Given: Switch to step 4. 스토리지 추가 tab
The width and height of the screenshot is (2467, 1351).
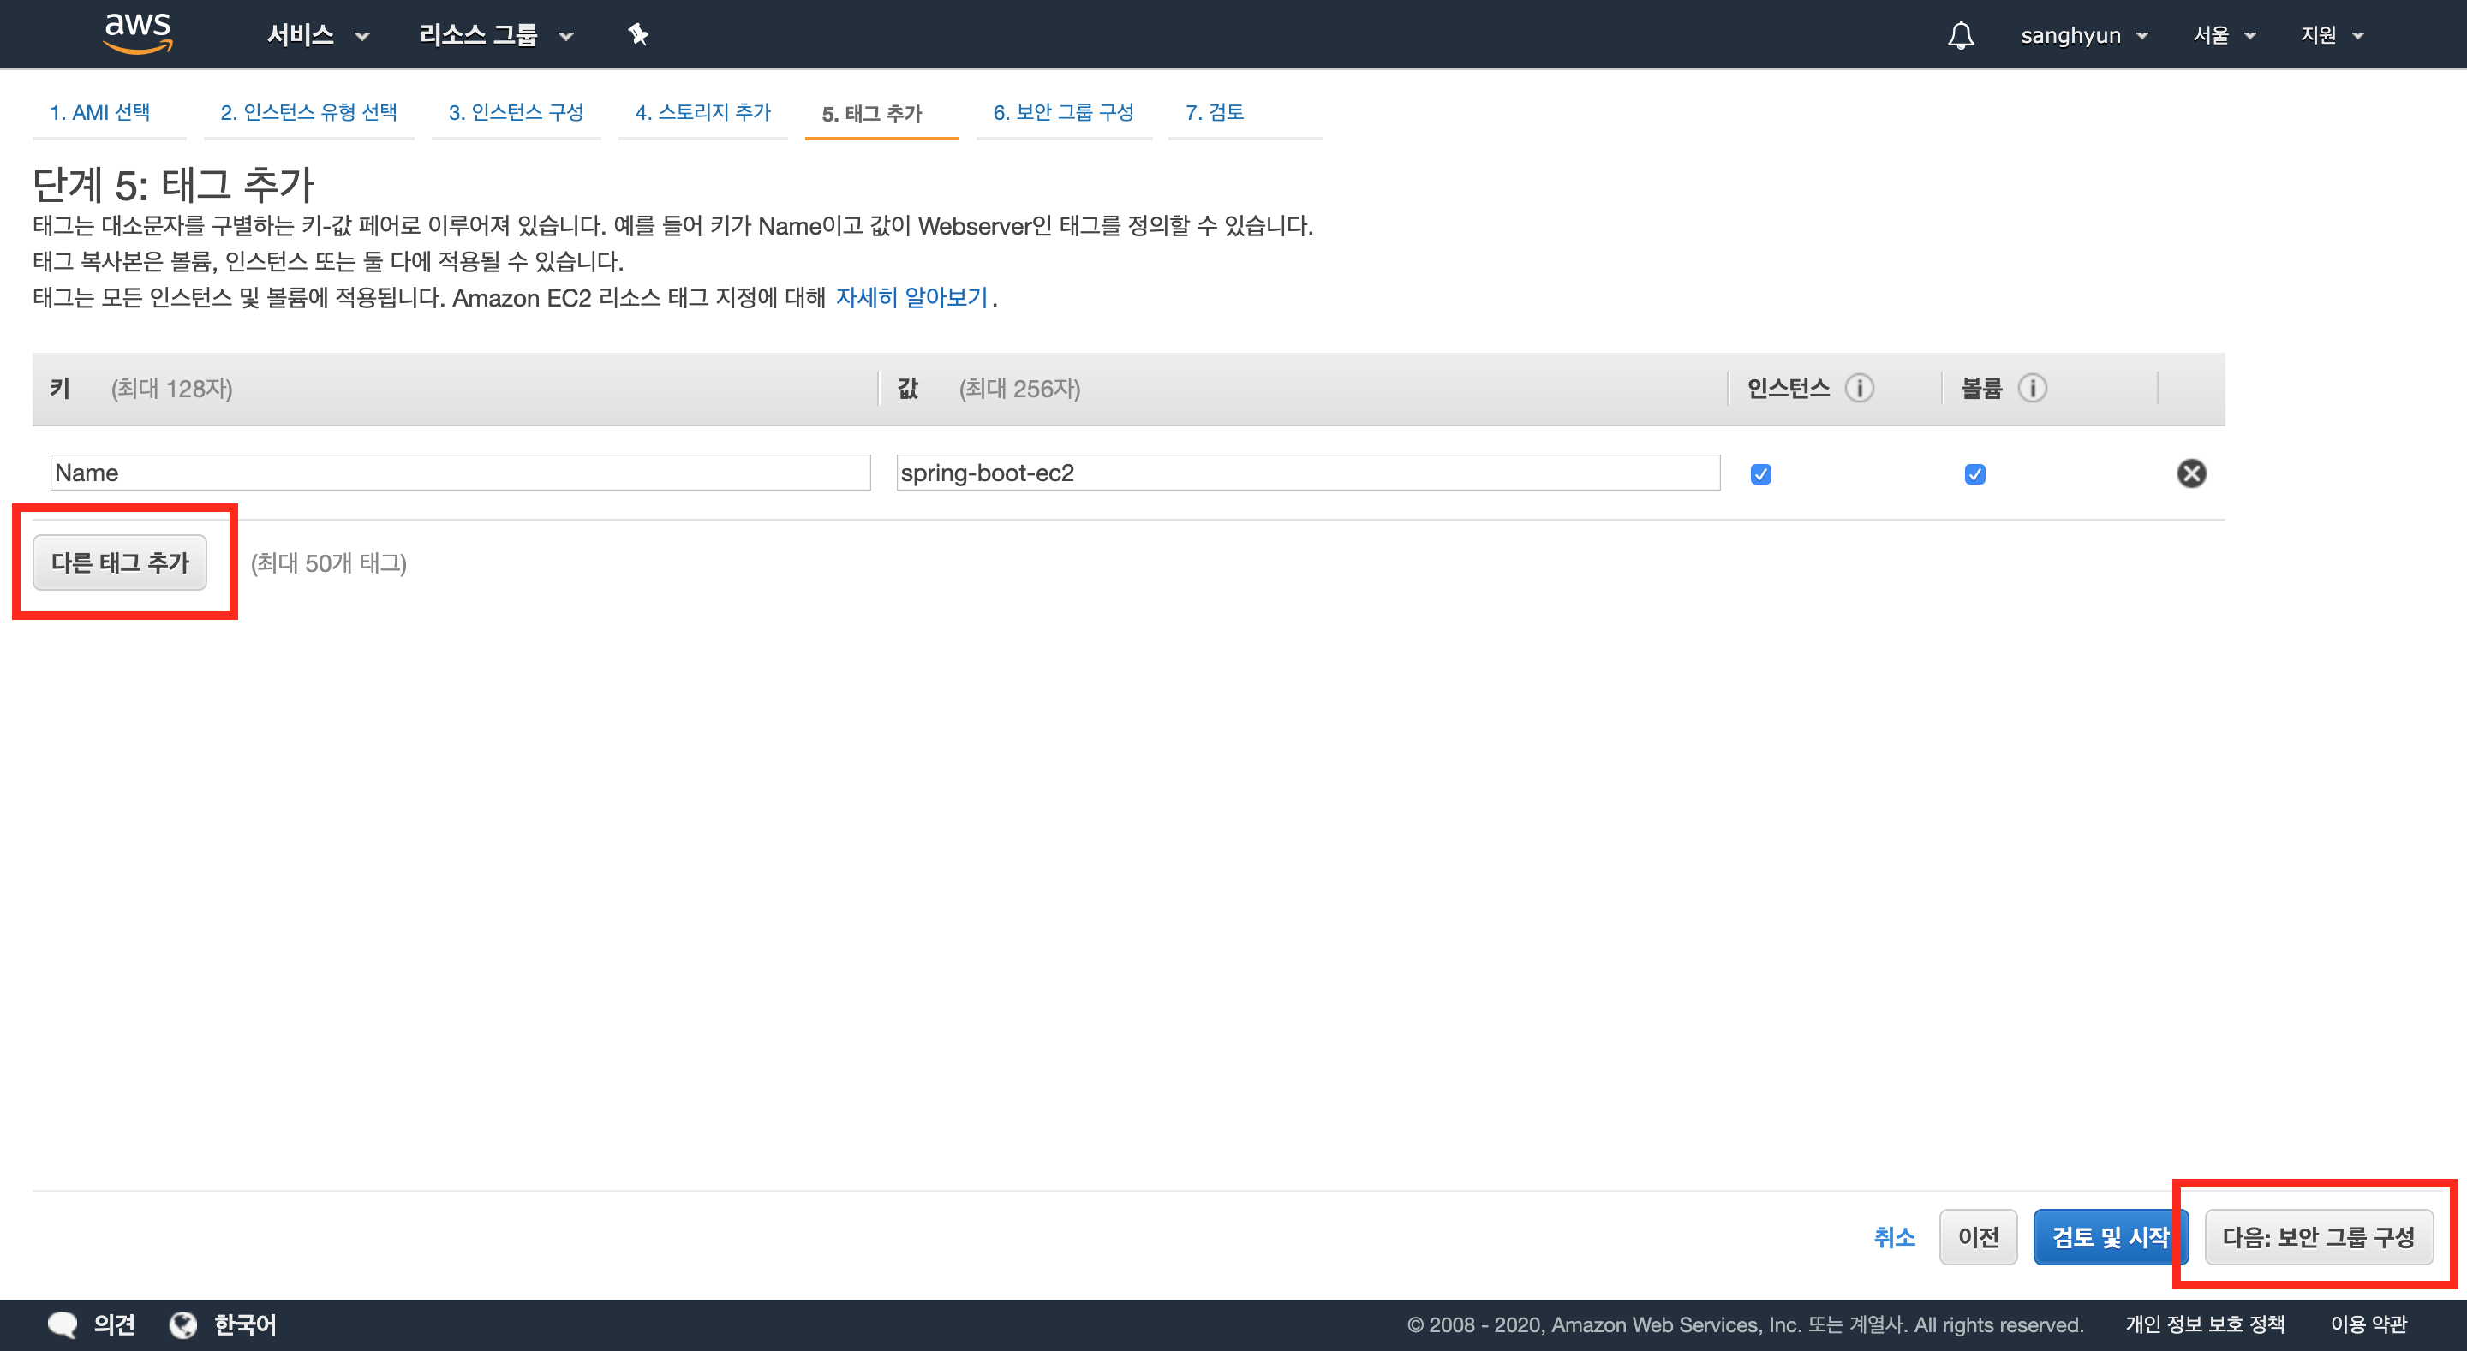Looking at the screenshot, I should pyautogui.click(x=702, y=112).
